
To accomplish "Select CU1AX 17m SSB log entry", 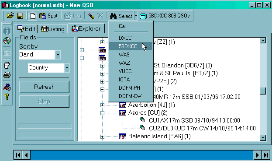I will click(194, 120).
